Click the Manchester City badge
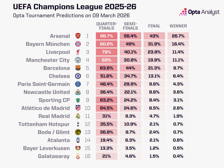The image size is (224, 168). (78, 60)
